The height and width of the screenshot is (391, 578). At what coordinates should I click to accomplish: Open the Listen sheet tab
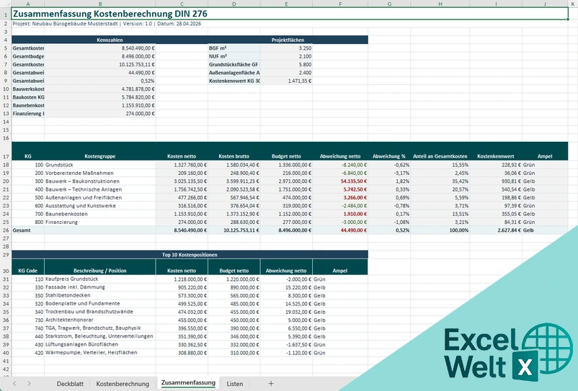(x=234, y=384)
